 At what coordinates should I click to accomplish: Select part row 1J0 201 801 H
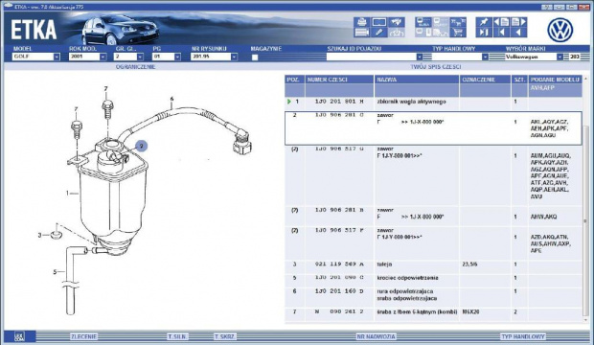433,102
